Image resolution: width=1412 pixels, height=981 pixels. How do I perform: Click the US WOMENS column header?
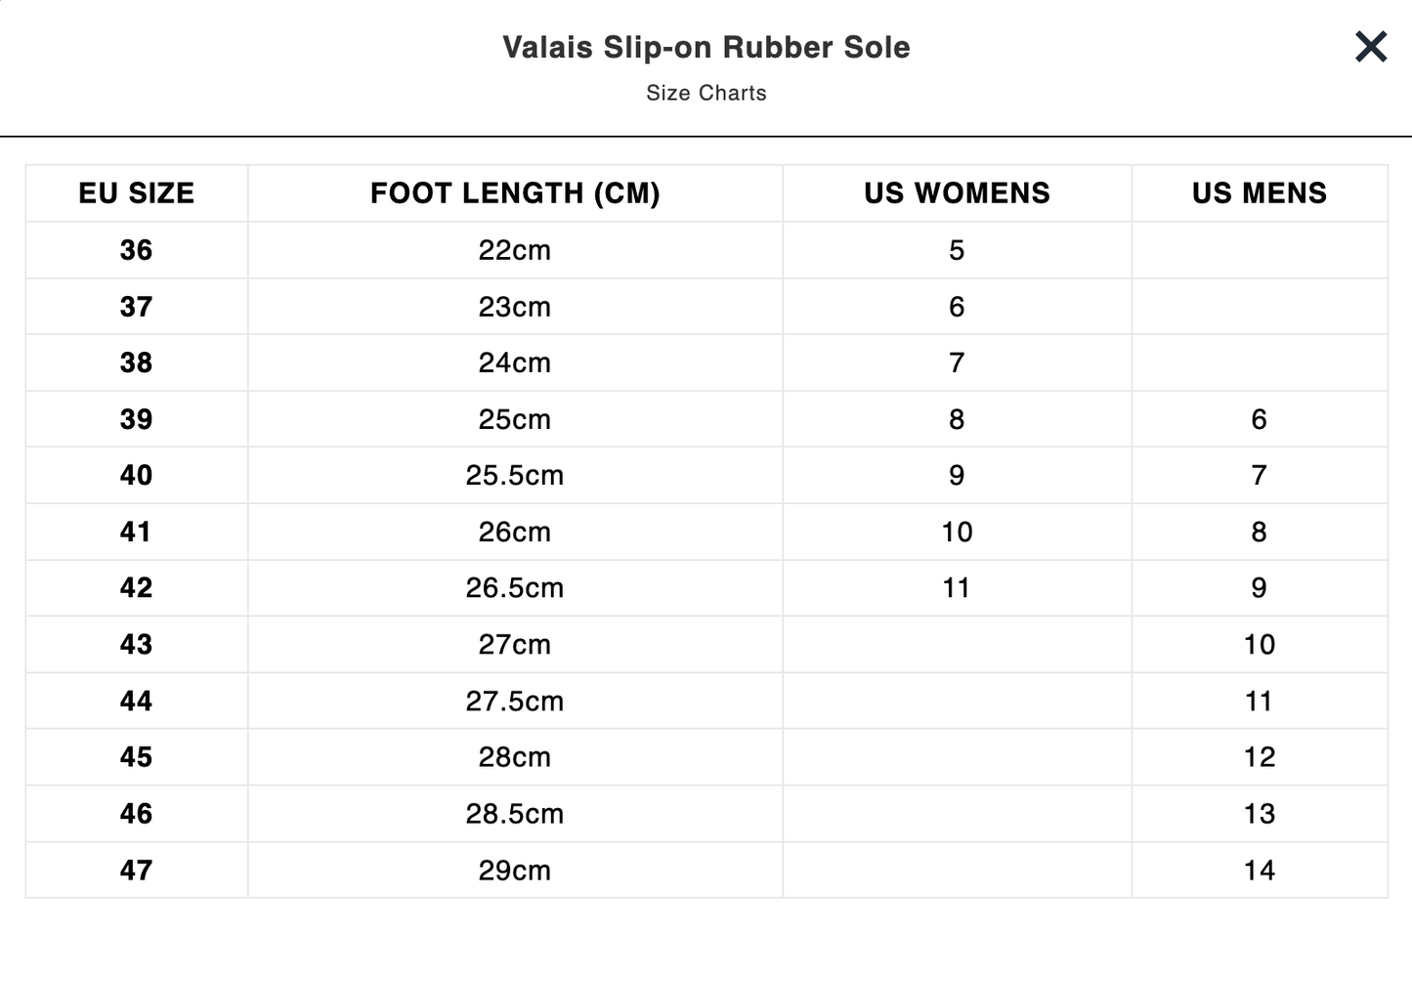click(956, 193)
